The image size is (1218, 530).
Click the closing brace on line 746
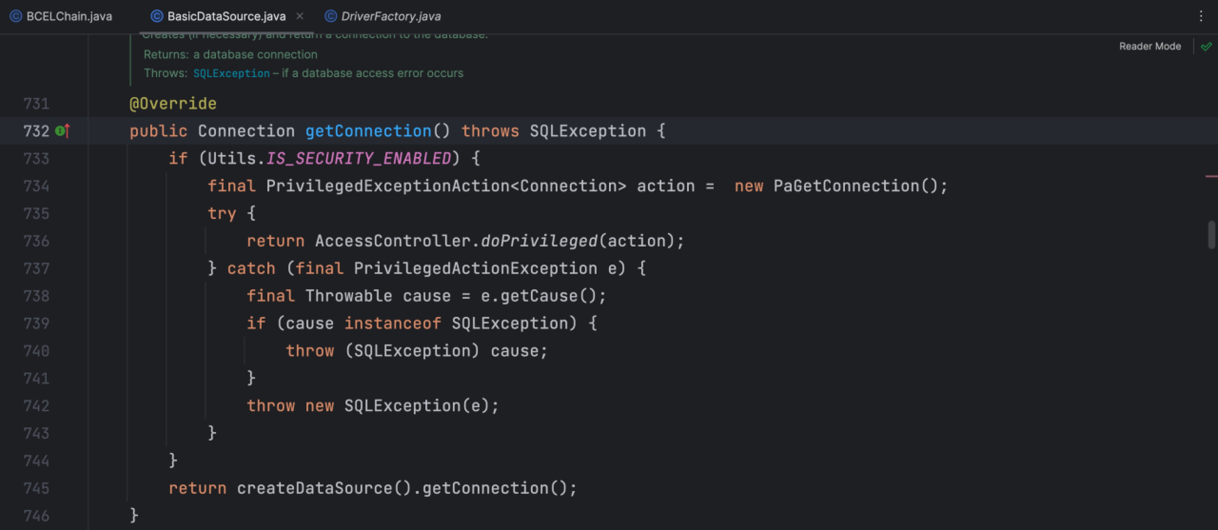click(x=134, y=515)
